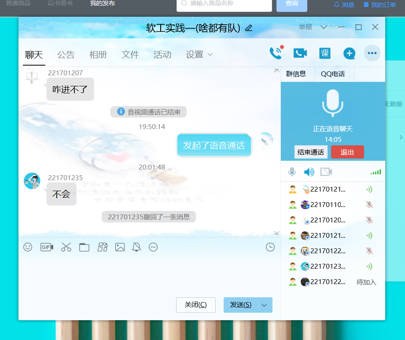405x340 pixels.
Task: Open the group class (课) feature
Action: [x=324, y=53]
